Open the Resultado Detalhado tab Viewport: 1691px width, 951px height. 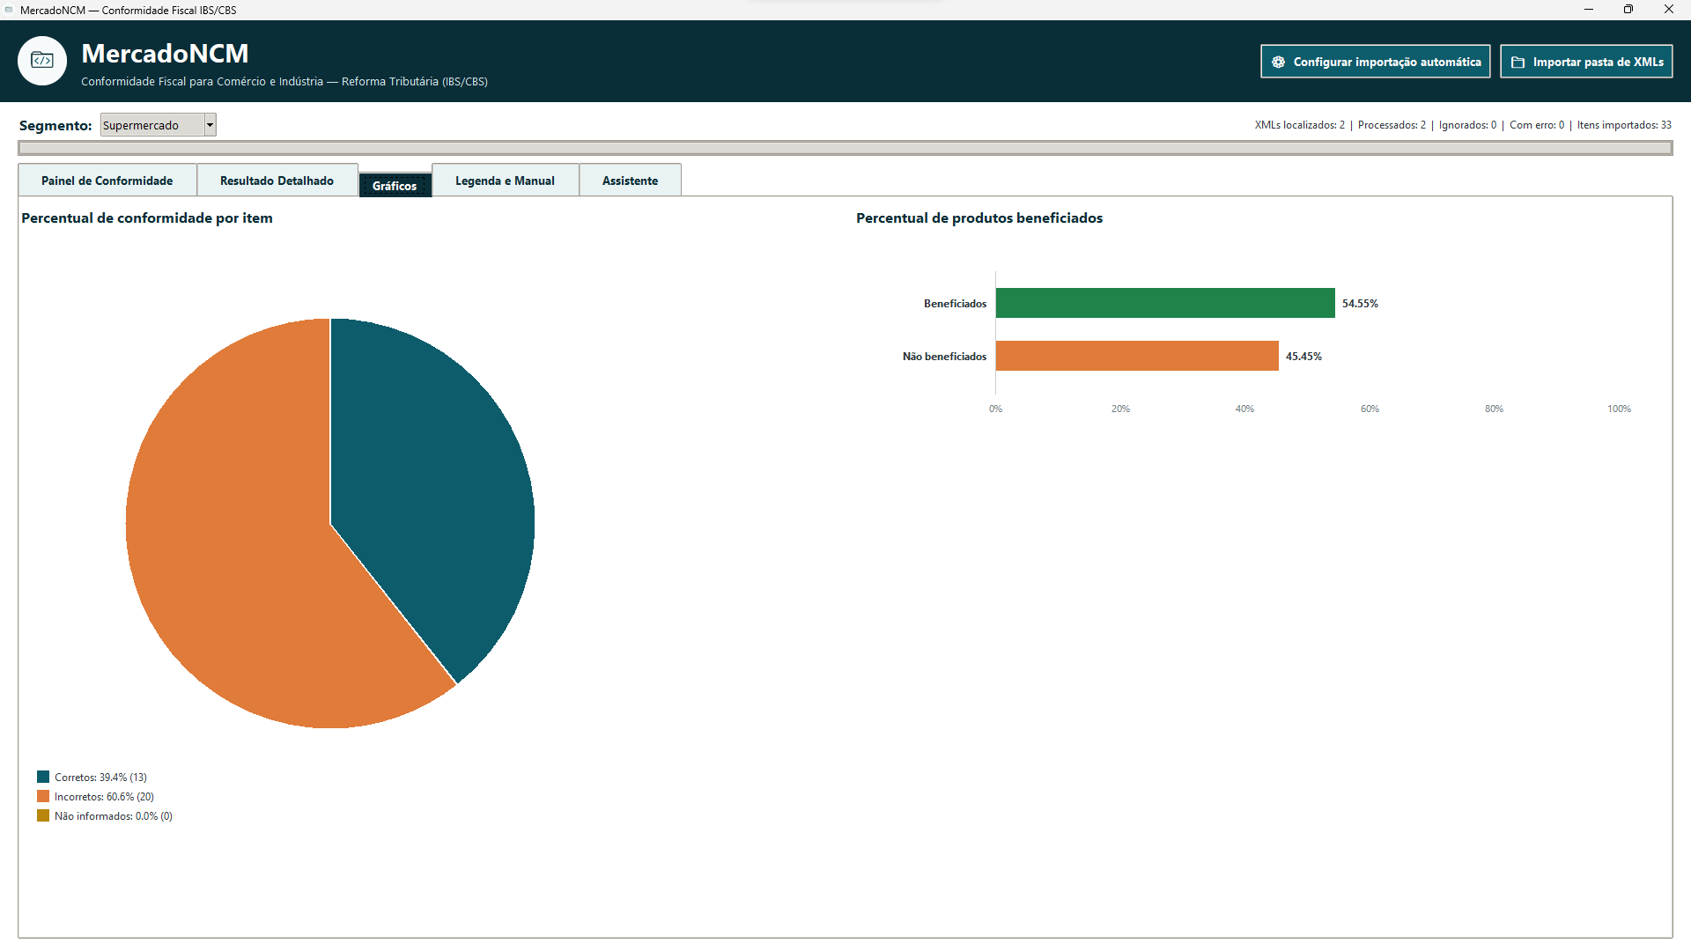277,181
